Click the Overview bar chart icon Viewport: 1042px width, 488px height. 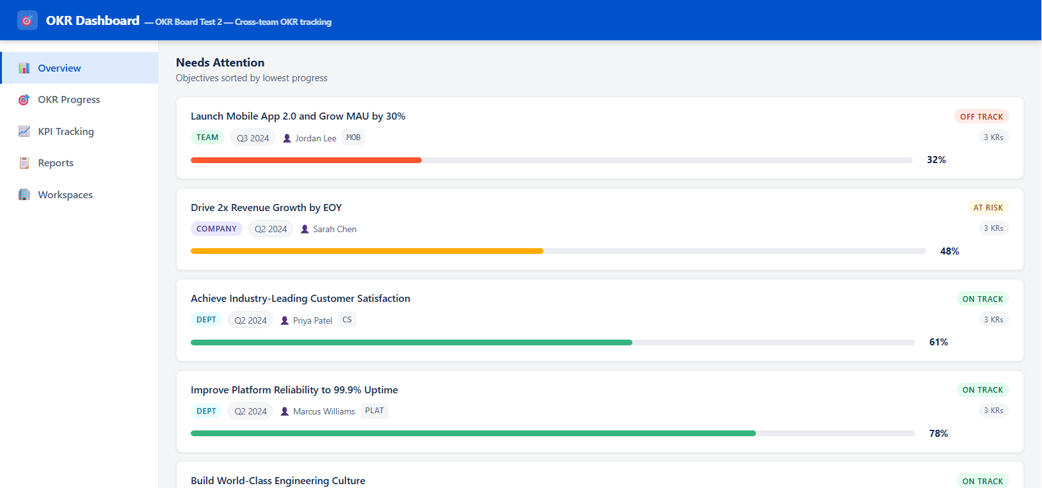24,68
